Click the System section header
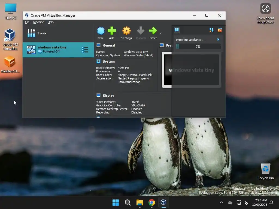The image size is (279, 209). [109, 62]
